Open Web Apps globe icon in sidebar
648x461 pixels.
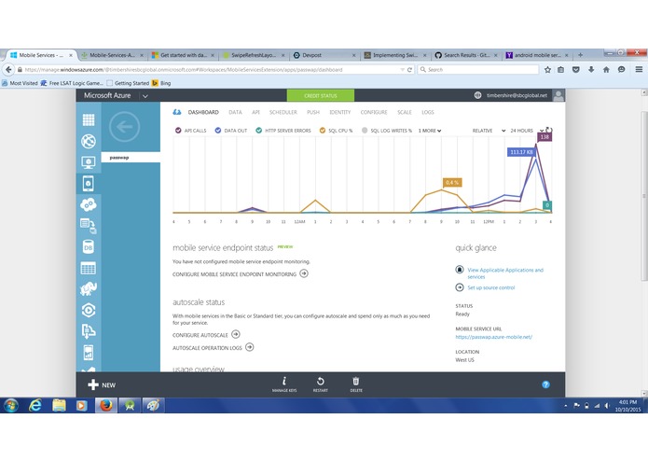point(89,141)
